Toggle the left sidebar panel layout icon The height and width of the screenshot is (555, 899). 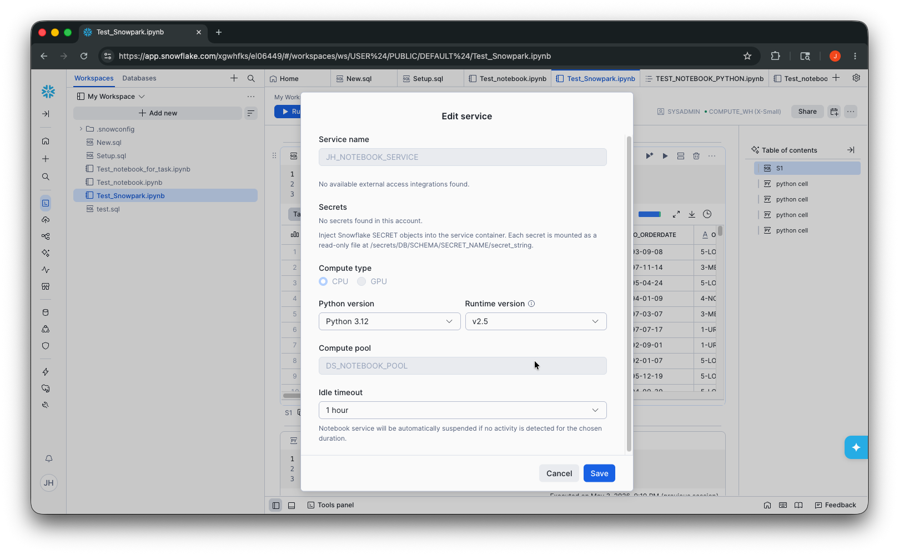click(x=275, y=505)
